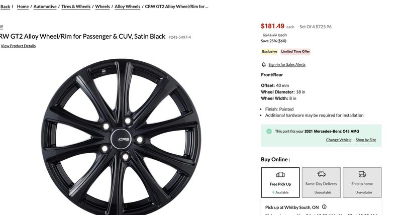Screen dimensions: 402x215
Task: Select Ship to home option
Action: click(x=362, y=182)
